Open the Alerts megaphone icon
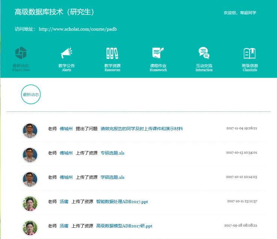The width and height of the screenshot is (277, 239). coord(66,53)
